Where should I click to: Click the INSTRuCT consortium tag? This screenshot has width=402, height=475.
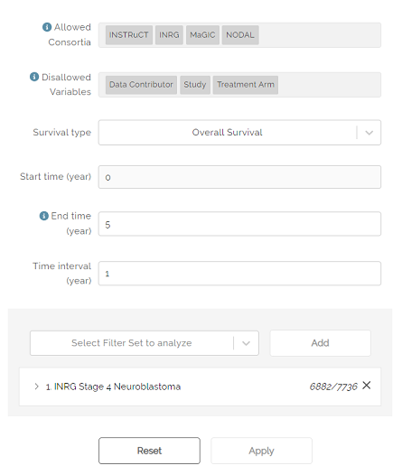[x=129, y=35]
